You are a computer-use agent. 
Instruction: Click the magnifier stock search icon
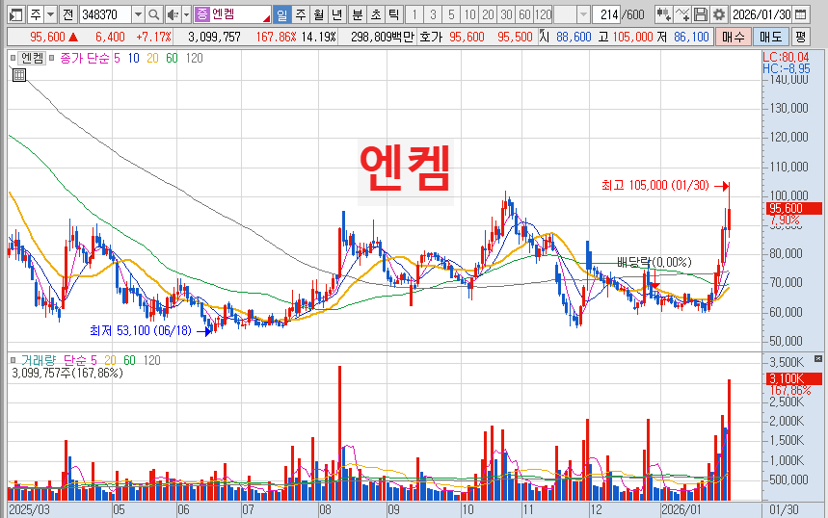[x=153, y=14]
